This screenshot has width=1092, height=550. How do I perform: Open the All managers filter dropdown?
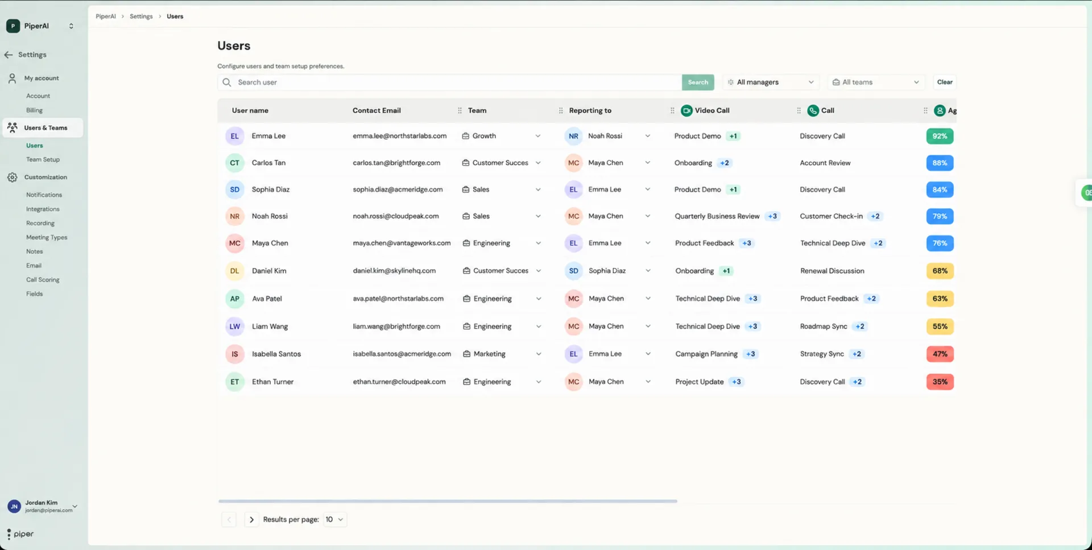771,82
